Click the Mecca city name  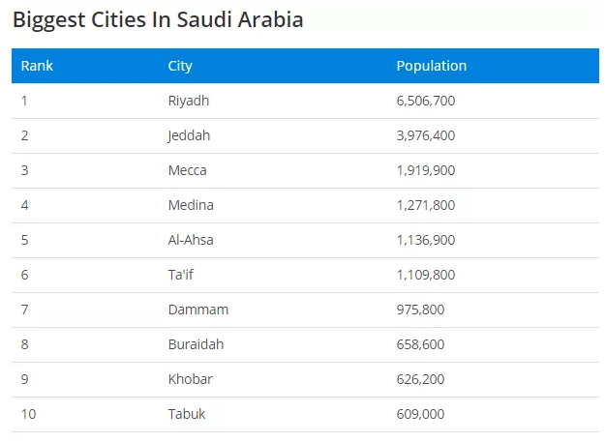pyautogui.click(x=187, y=170)
